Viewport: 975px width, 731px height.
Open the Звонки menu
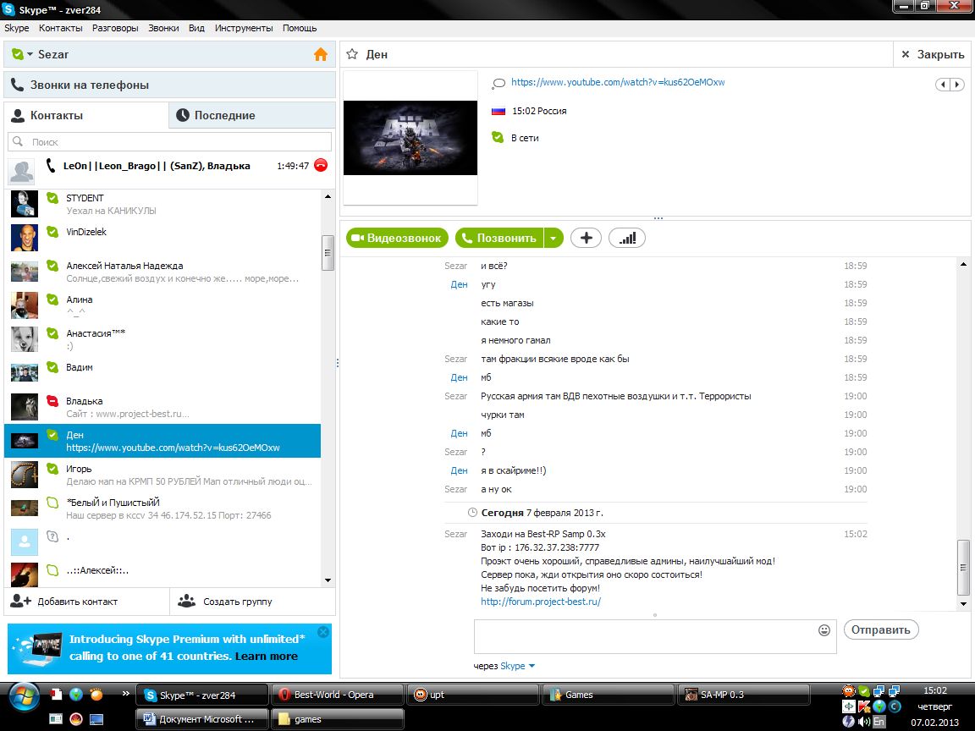[x=162, y=28]
